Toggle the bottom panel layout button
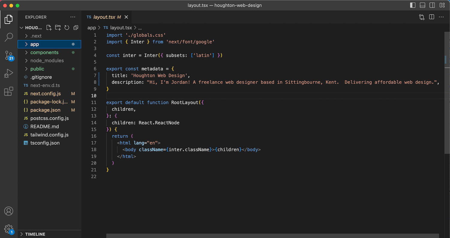 [422, 5]
